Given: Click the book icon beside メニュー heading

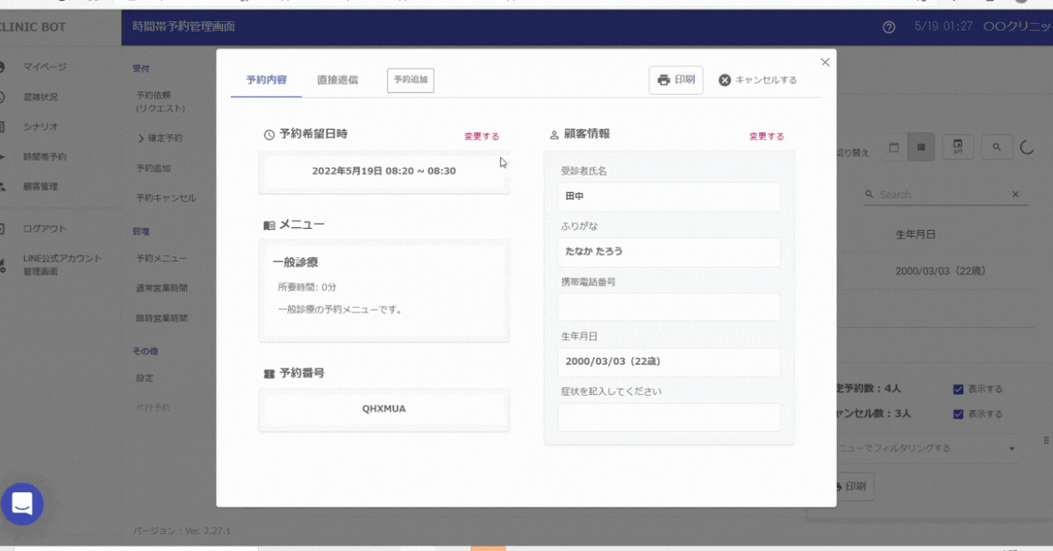Looking at the screenshot, I should (x=269, y=225).
